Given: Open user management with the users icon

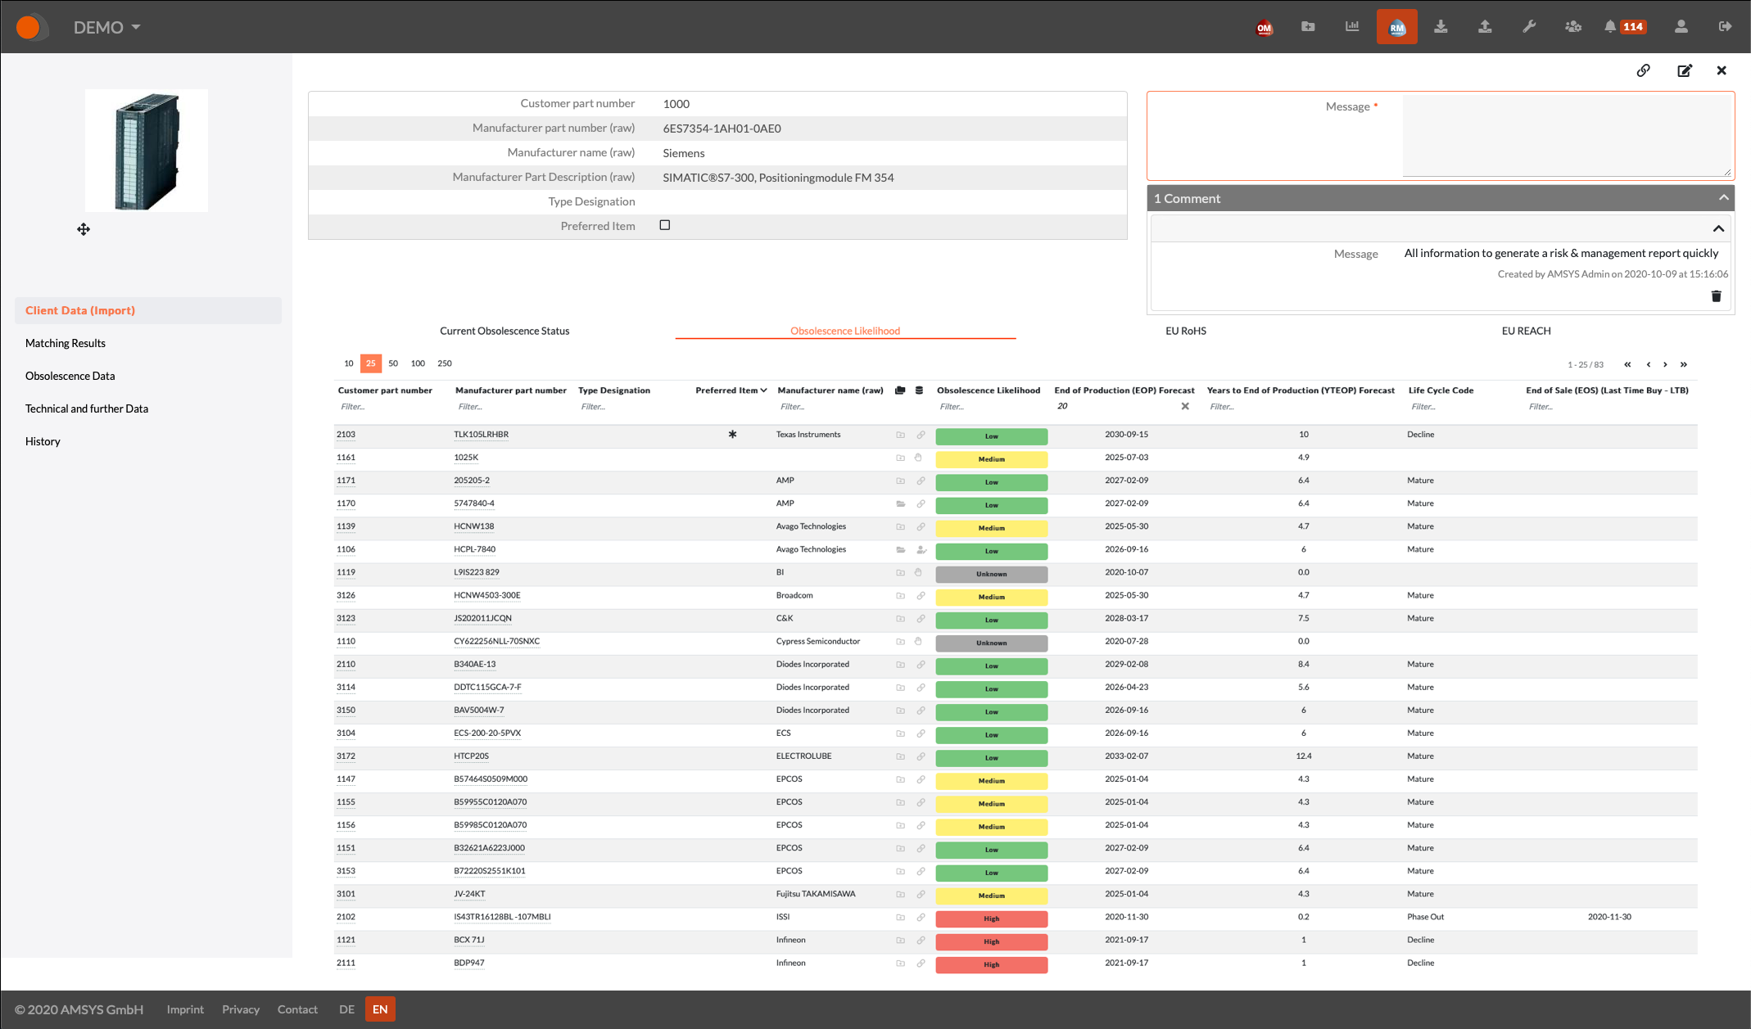Looking at the screenshot, I should (1573, 26).
